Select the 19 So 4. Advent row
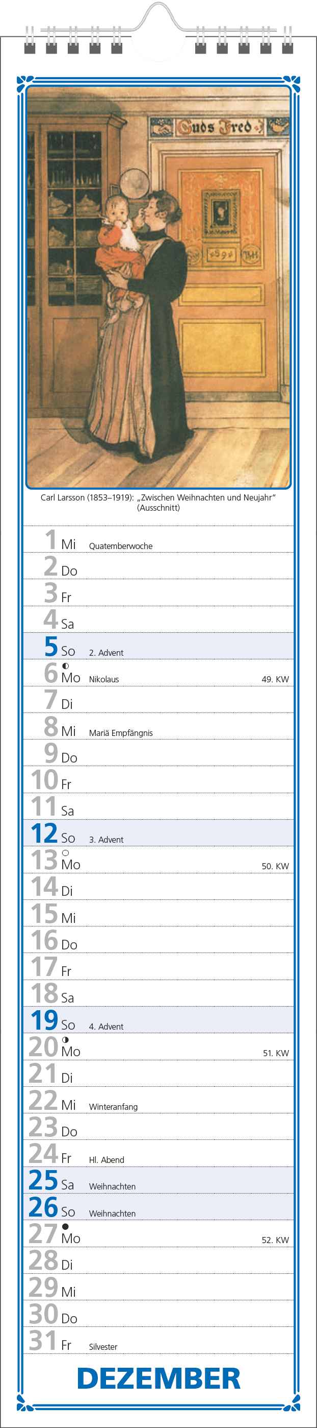 (x=158, y=1019)
